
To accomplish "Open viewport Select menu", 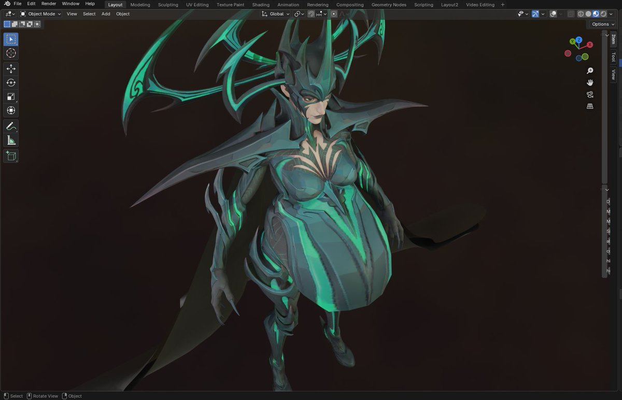I will click(x=89, y=14).
